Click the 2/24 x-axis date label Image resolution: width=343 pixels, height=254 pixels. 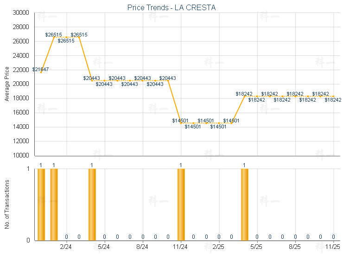point(66,247)
